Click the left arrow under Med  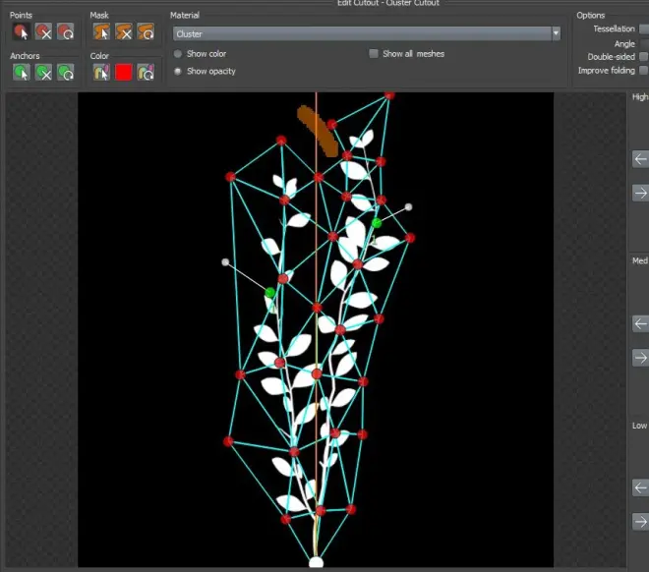tap(640, 324)
